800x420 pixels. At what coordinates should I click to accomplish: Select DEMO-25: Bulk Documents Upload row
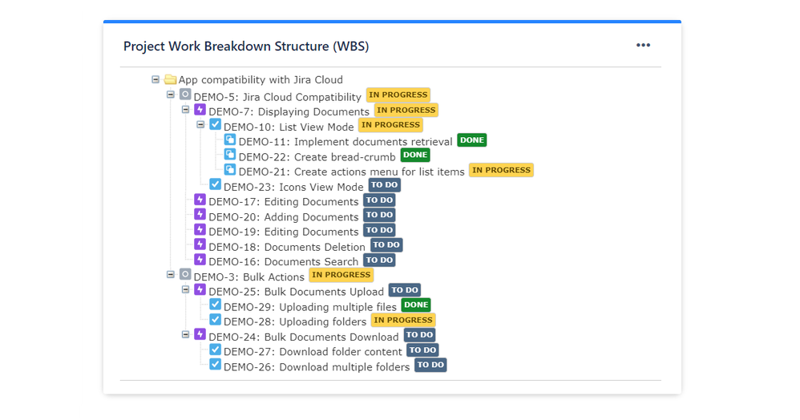point(296,292)
